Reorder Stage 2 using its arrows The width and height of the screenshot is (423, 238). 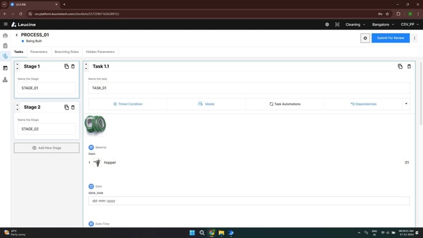[x=17, y=108]
